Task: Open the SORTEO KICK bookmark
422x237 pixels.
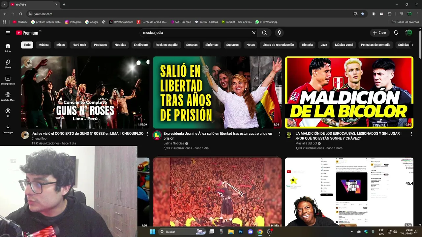Action: [181, 22]
